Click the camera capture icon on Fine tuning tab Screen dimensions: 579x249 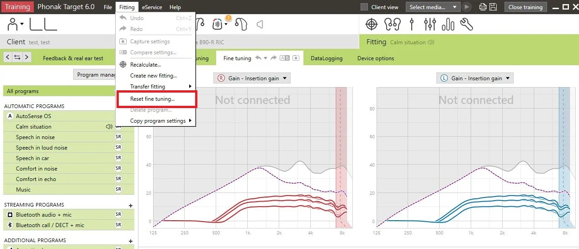[296, 58]
